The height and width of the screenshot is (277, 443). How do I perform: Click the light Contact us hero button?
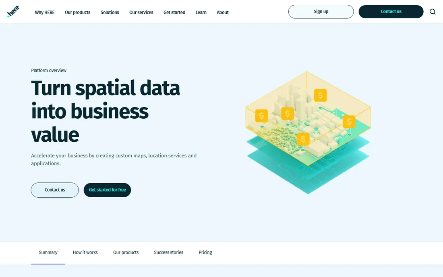(x=55, y=190)
